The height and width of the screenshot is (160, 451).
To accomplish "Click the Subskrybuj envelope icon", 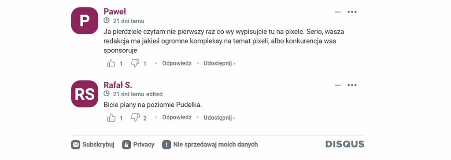I will pyautogui.click(x=76, y=145).
